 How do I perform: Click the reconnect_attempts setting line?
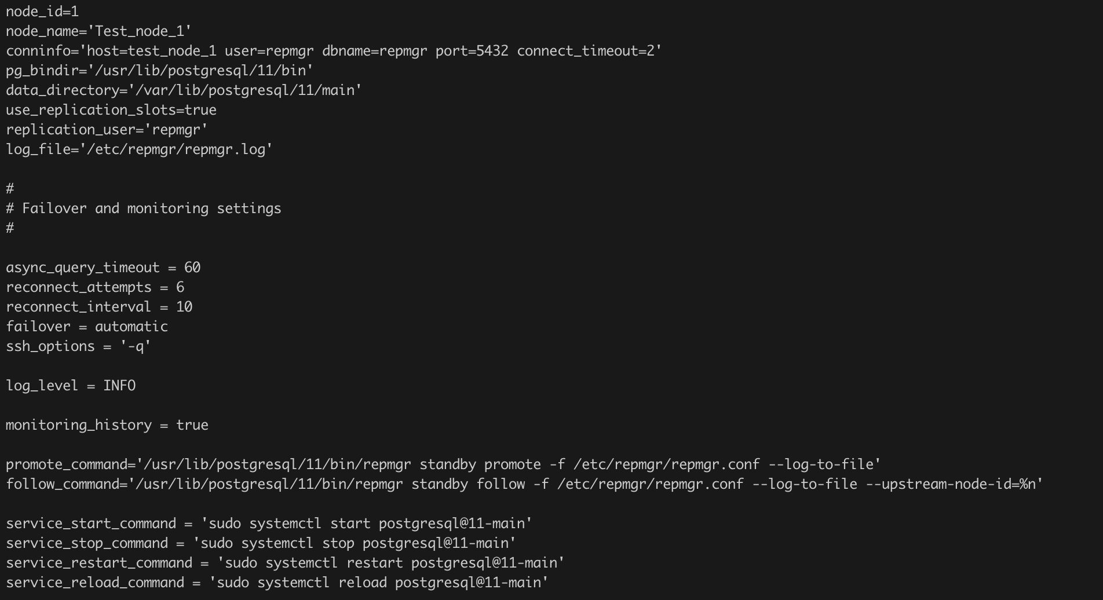(x=95, y=287)
